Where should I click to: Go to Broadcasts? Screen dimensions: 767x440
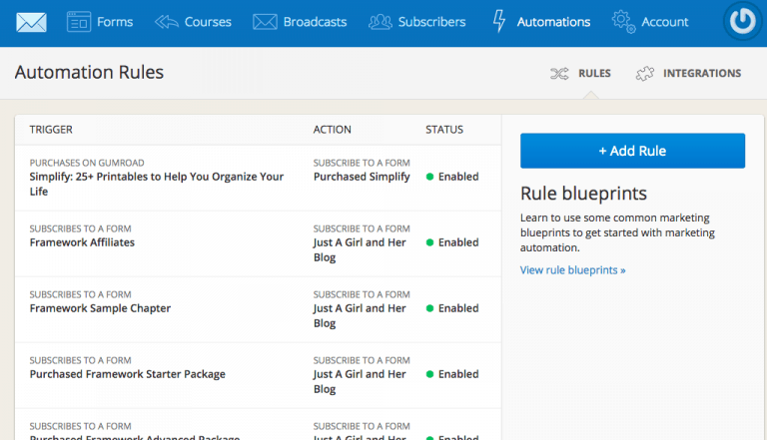[315, 22]
